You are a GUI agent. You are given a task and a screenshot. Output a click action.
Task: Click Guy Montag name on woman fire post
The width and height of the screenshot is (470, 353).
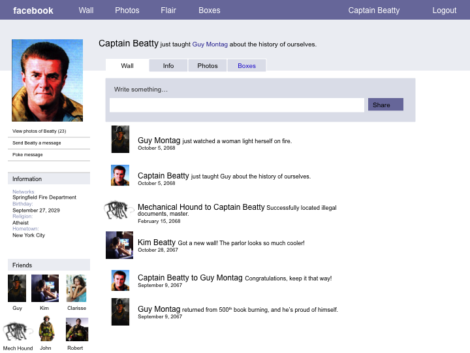159,140
